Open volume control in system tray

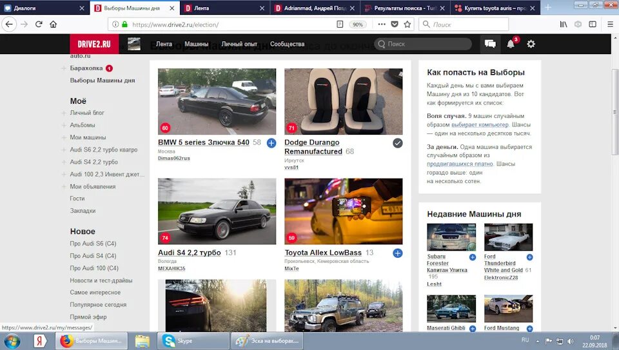(x=571, y=340)
